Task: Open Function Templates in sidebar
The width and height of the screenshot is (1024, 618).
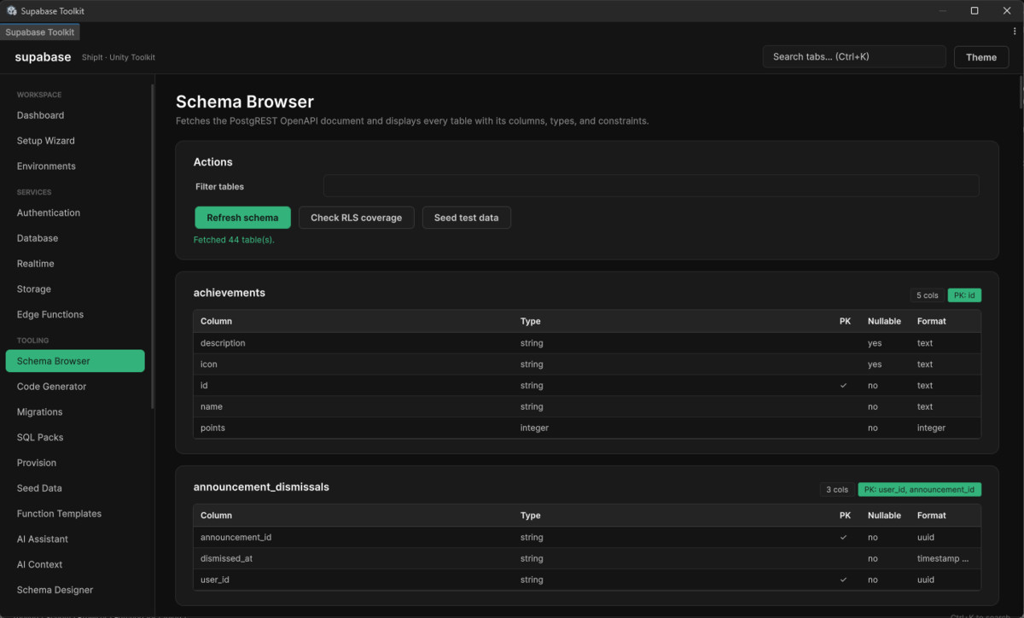Action: (75, 514)
